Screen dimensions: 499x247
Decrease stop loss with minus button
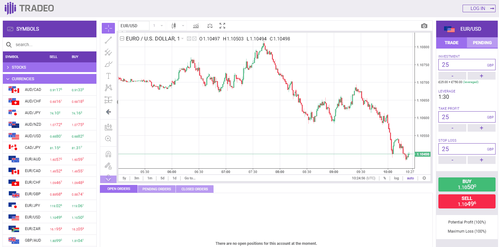[x=452, y=160]
